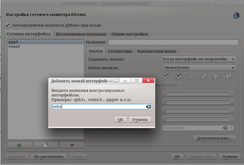This screenshot has width=244, height=165.
Task: Click the Применить apply button
Action: 201,156
